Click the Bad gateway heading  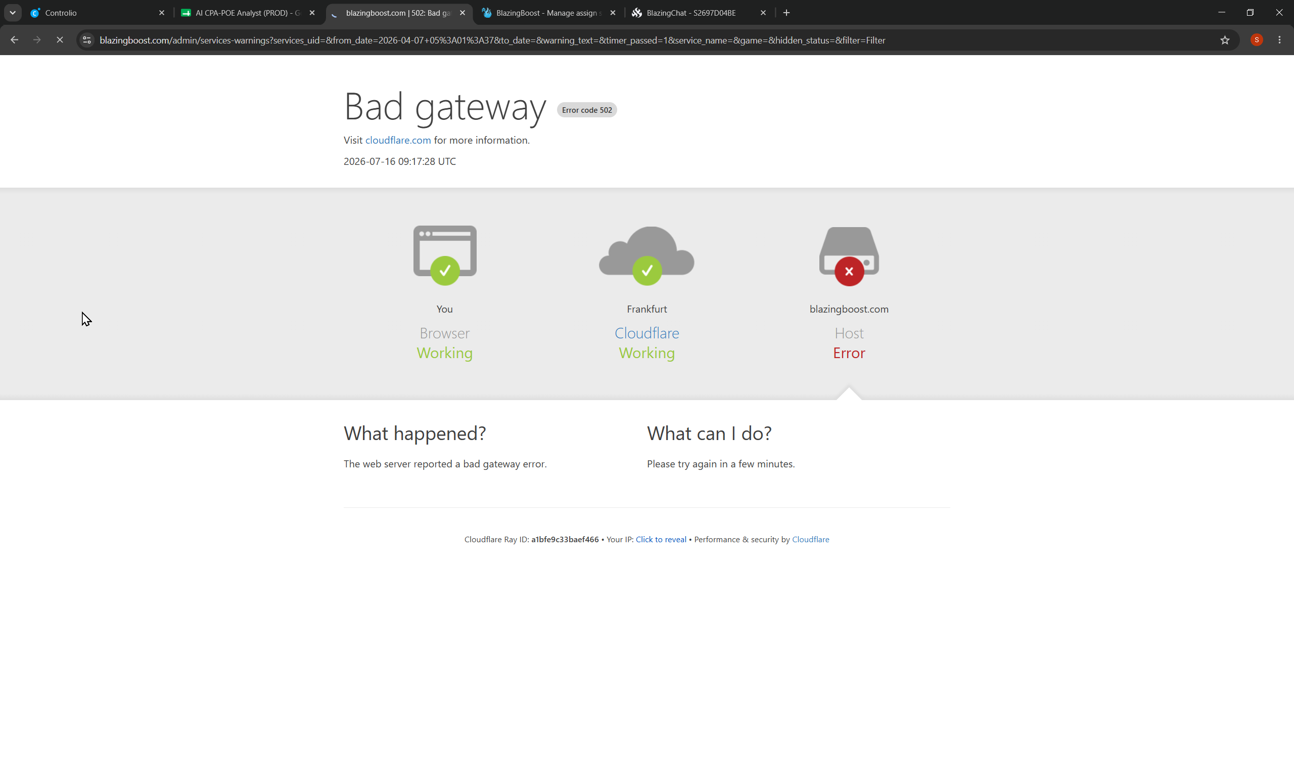[445, 107]
